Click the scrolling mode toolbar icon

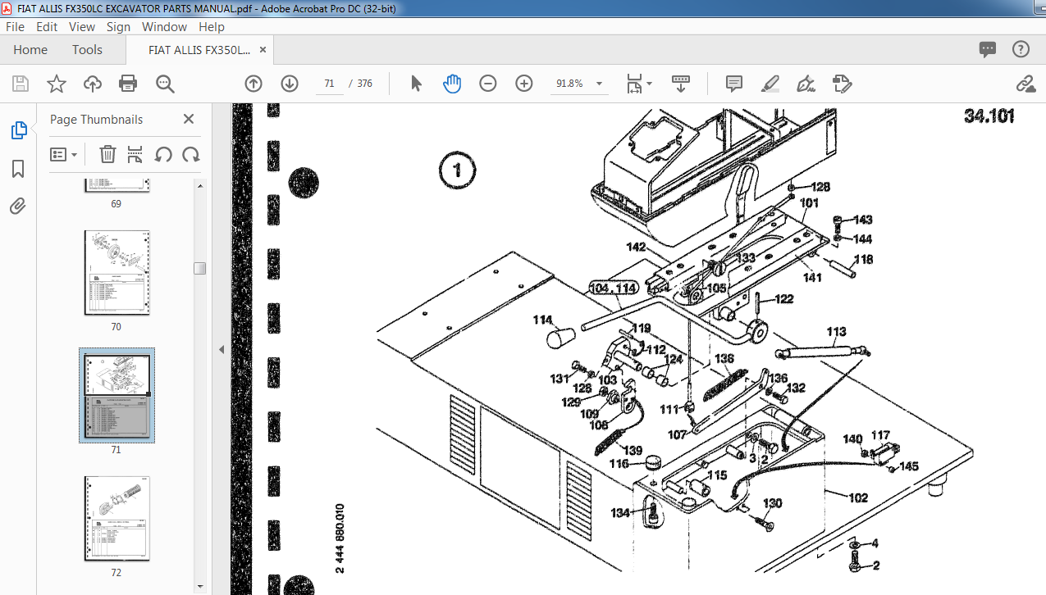(x=681, y=84)
